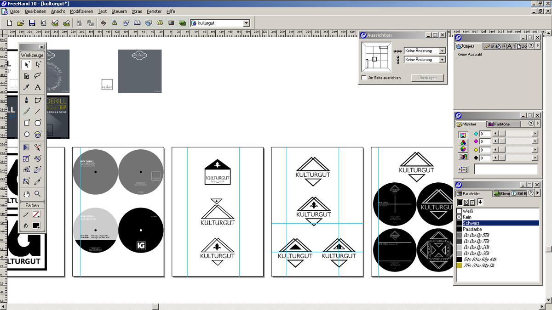Switch Mischer to CMYK color mode
This screenshot has width=552, height=310.
pos(463,135)
